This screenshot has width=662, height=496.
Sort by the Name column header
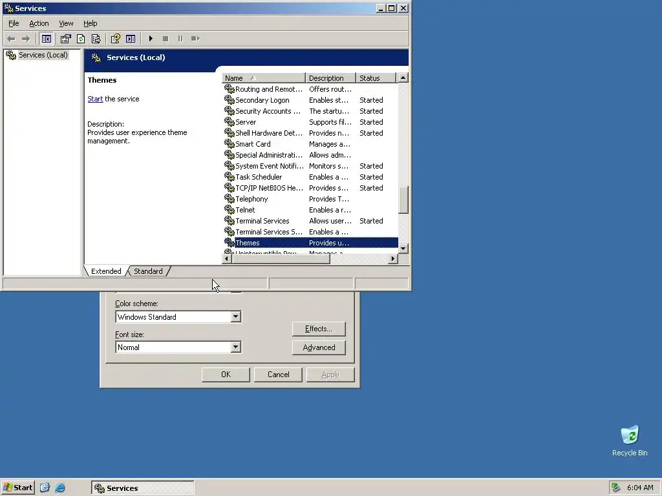click(x=264, y=78)
